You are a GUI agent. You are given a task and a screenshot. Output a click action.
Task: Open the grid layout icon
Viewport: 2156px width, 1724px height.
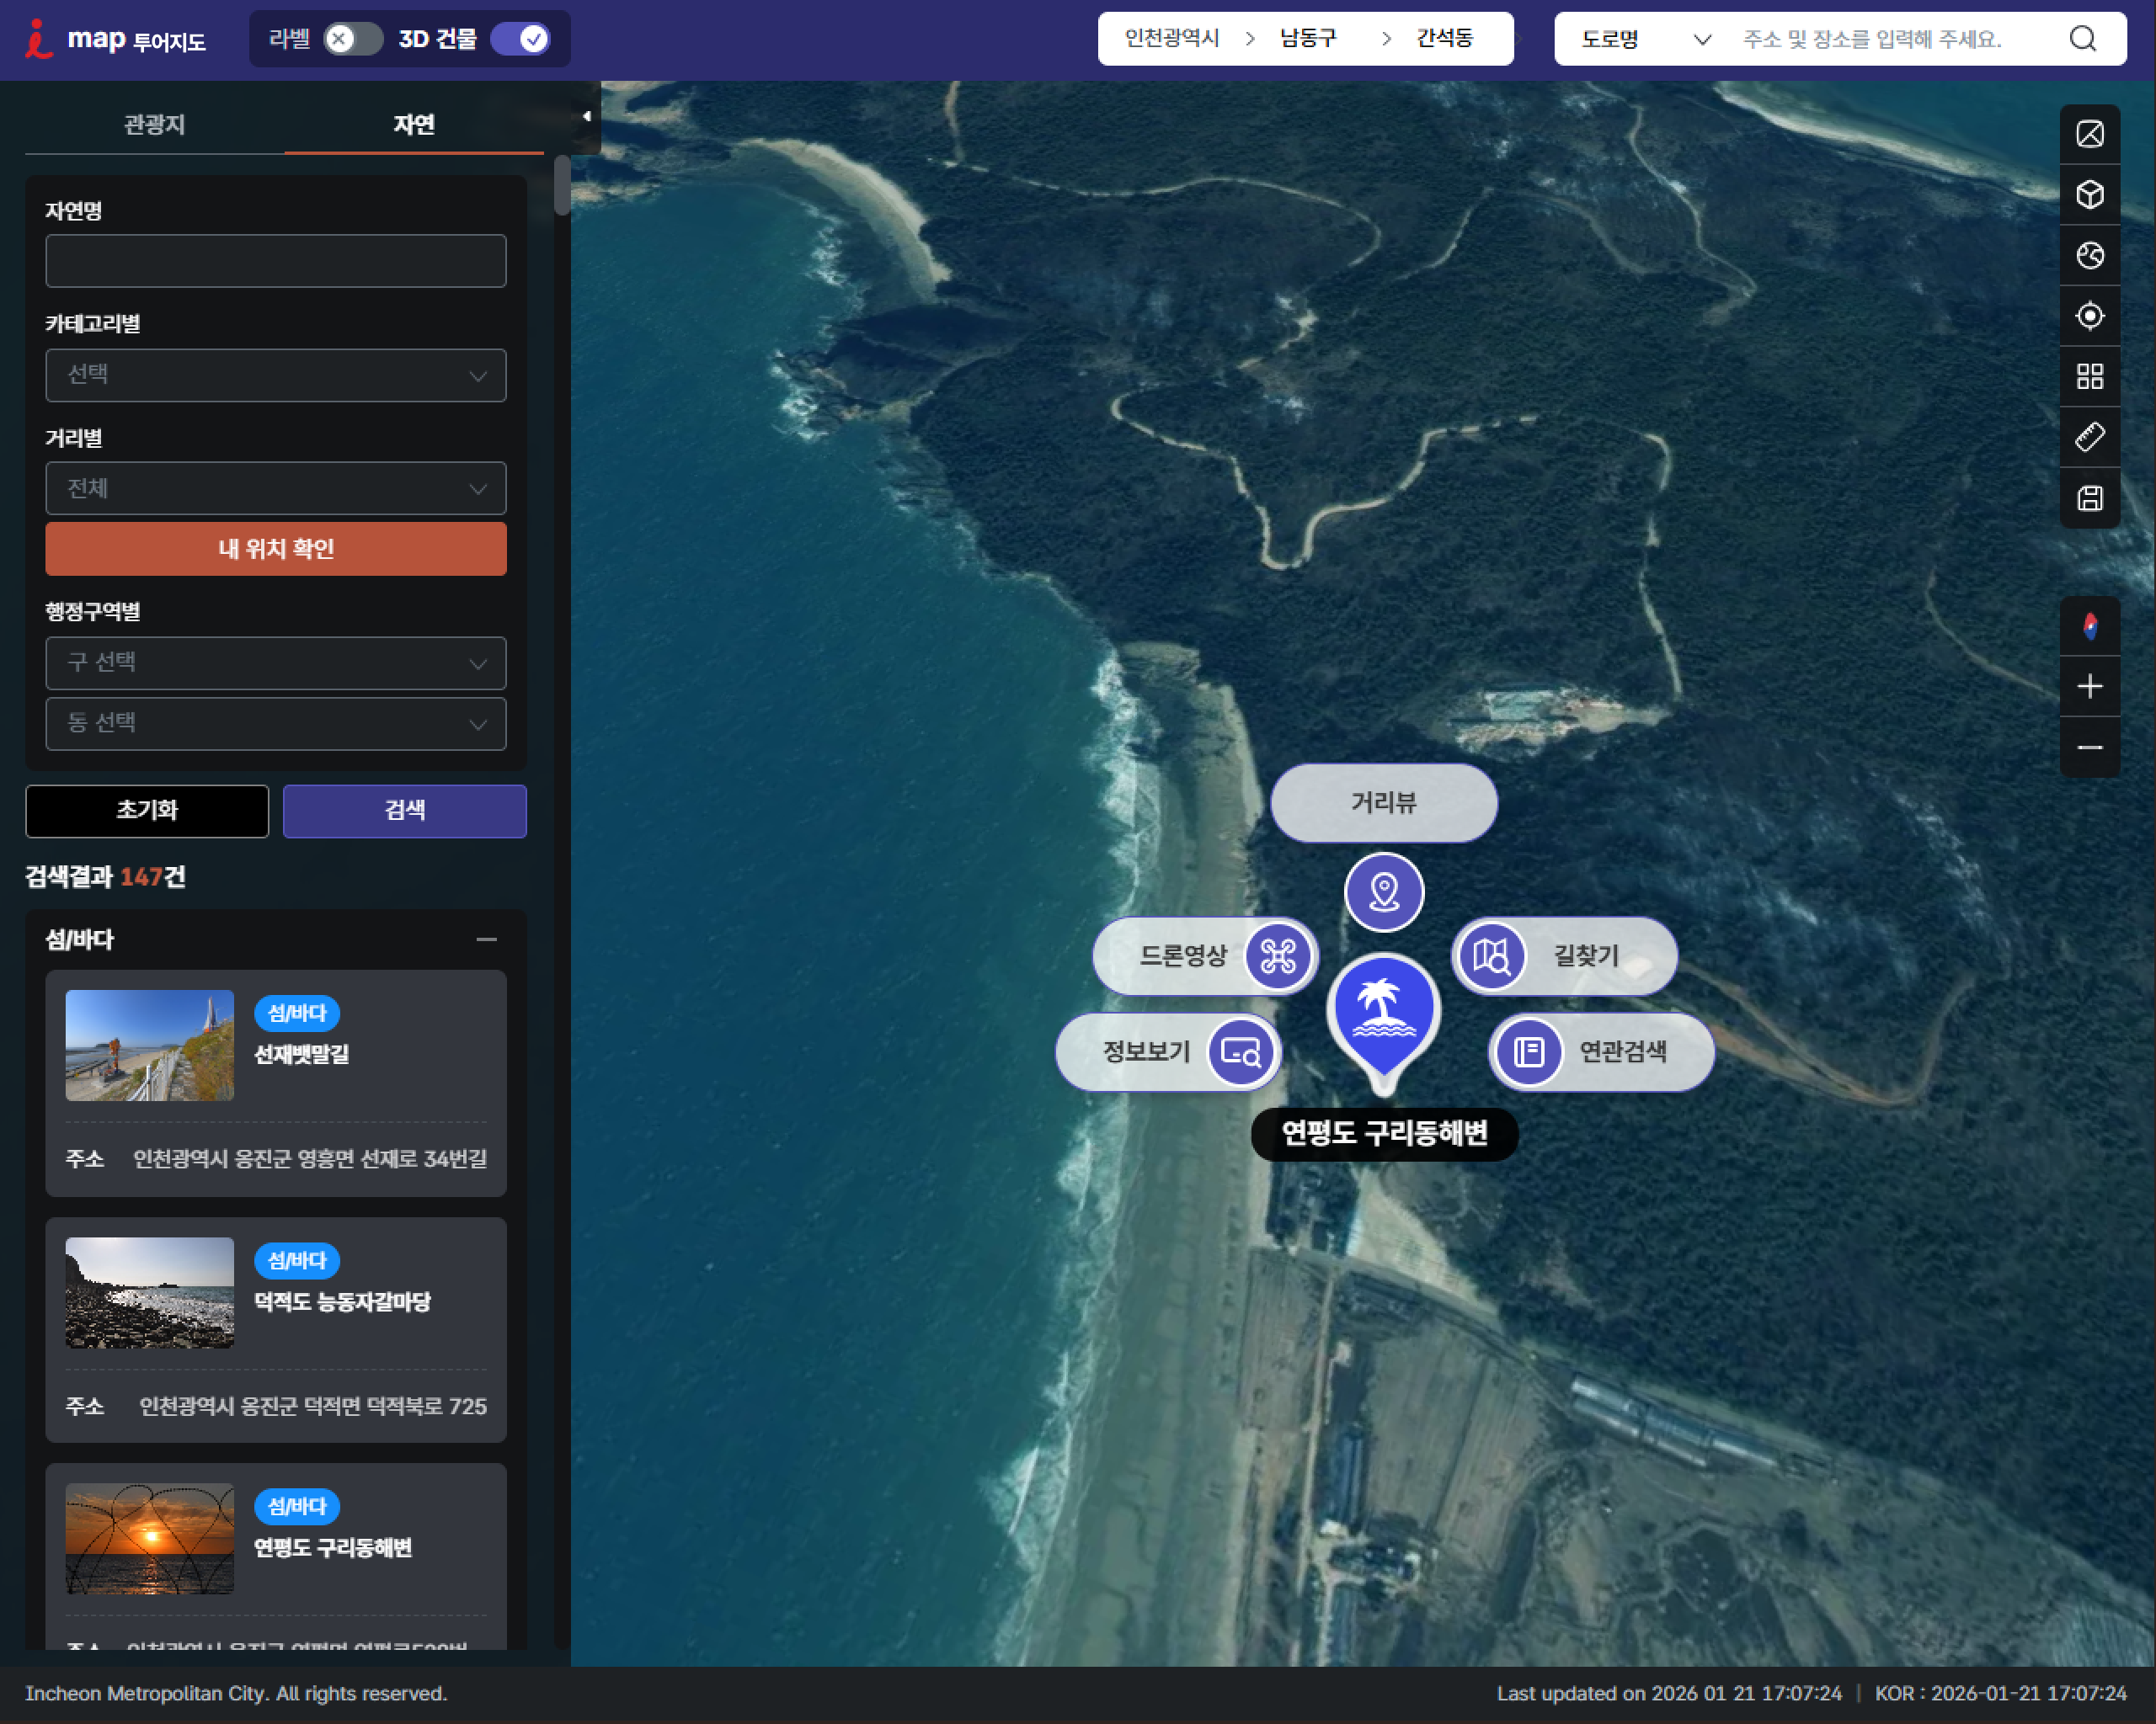point(2089,375)
